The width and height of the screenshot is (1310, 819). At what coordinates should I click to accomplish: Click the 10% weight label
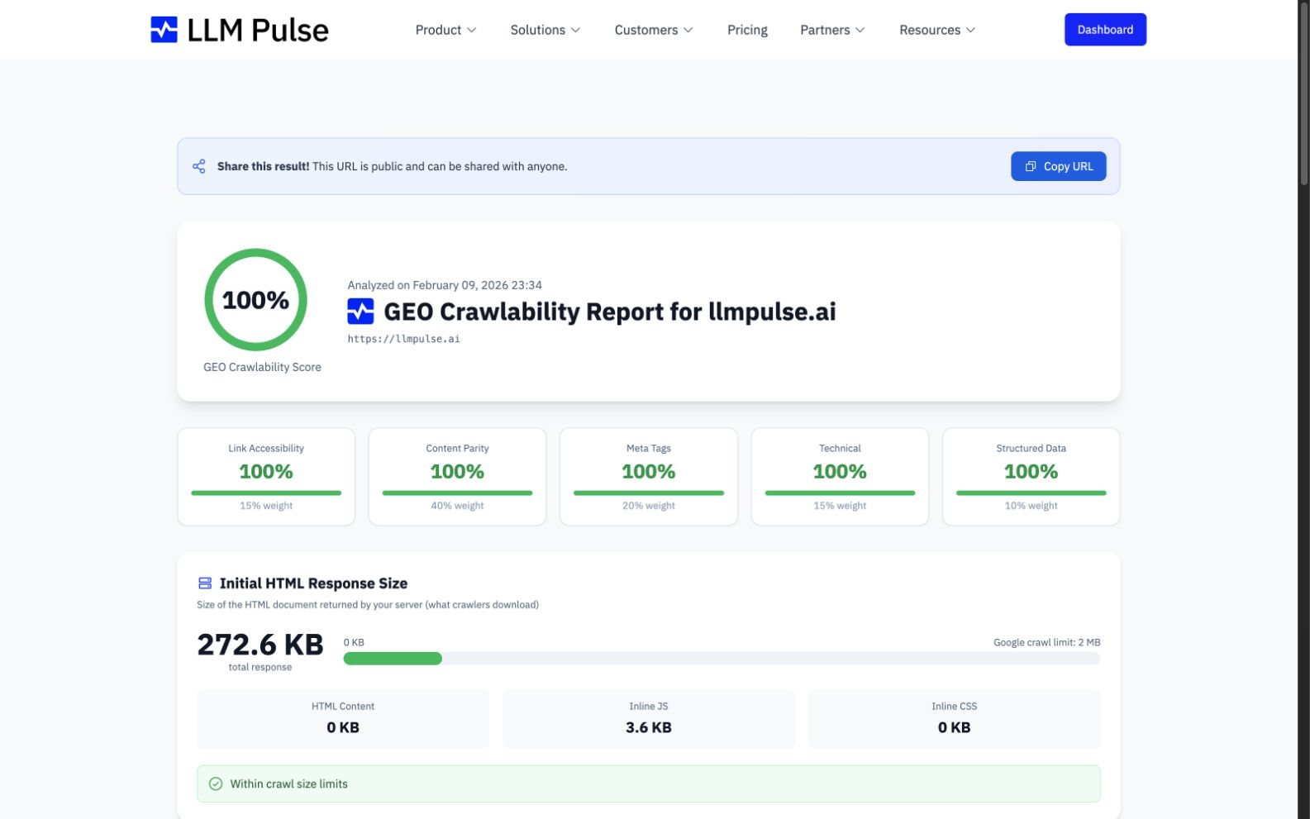coord(1031,506)
